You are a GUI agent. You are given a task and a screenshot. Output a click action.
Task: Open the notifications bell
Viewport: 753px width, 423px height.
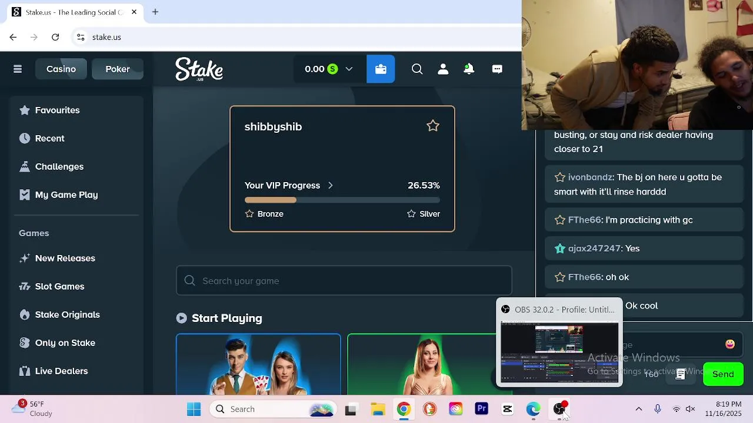[469, 69]
